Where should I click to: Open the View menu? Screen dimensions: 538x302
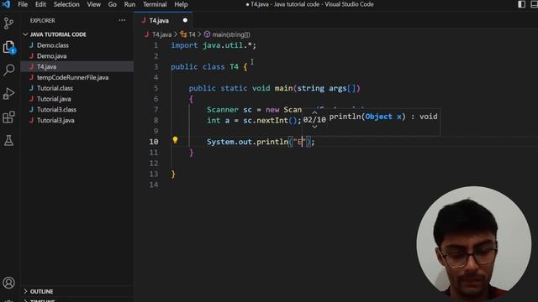pos(93,4)
